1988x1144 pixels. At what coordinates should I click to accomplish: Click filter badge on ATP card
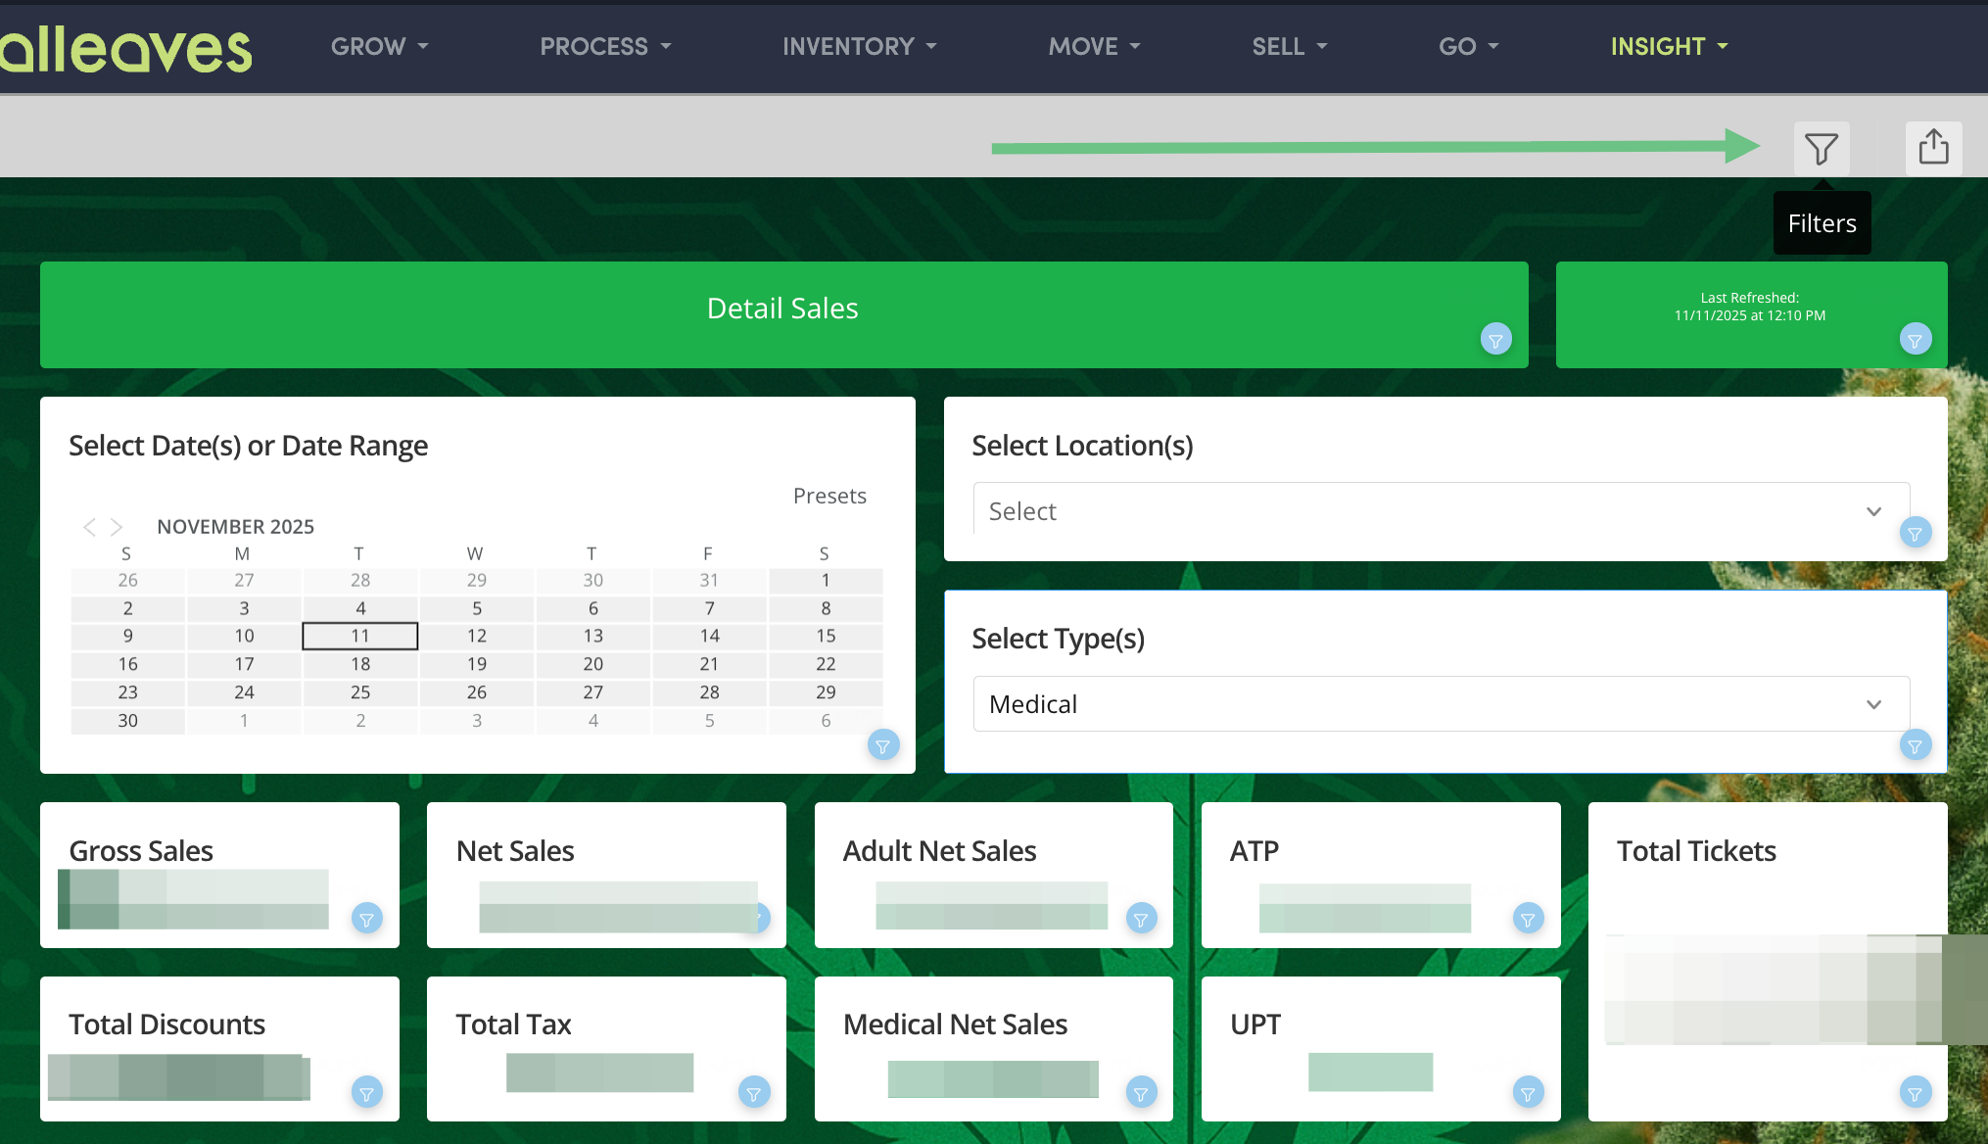coord(1528,919)
